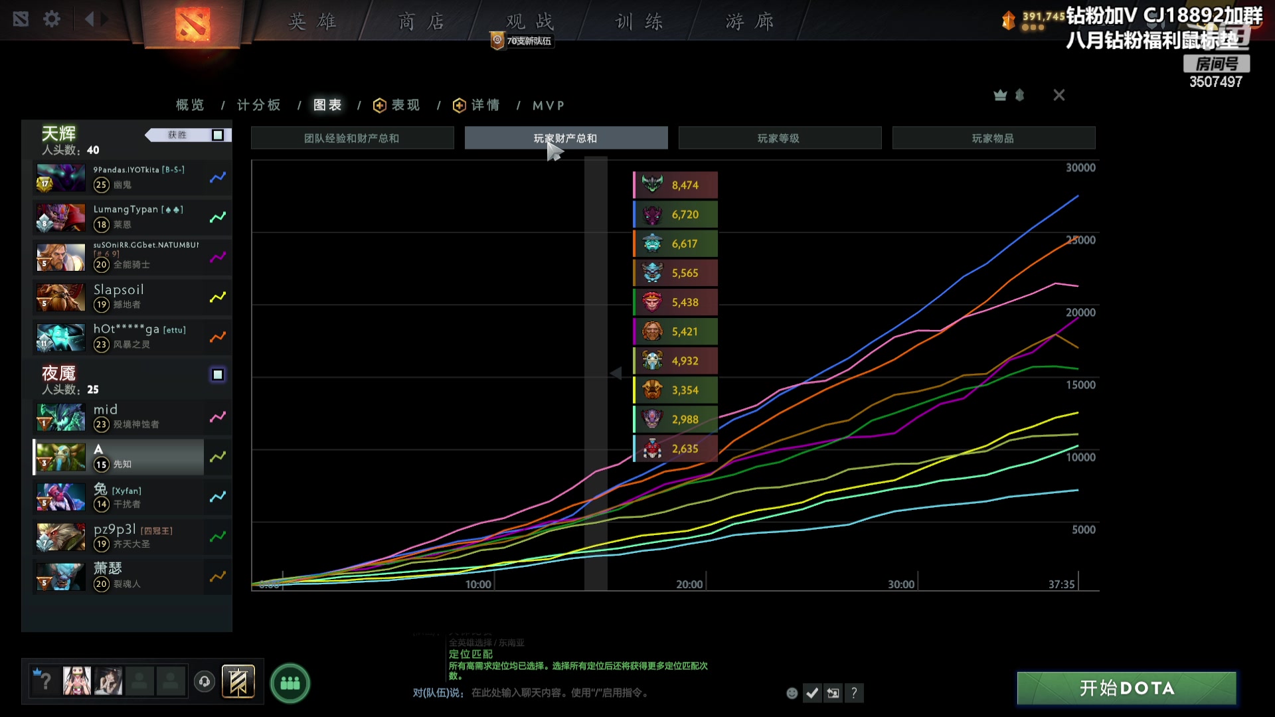Open the settings gear in top bar
Image resolution: width=1275 pixels, height=717 pixels.
coord(52,19)
